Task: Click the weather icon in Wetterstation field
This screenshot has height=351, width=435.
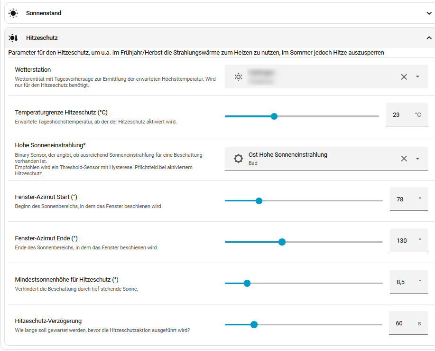Action: (238, 76)
